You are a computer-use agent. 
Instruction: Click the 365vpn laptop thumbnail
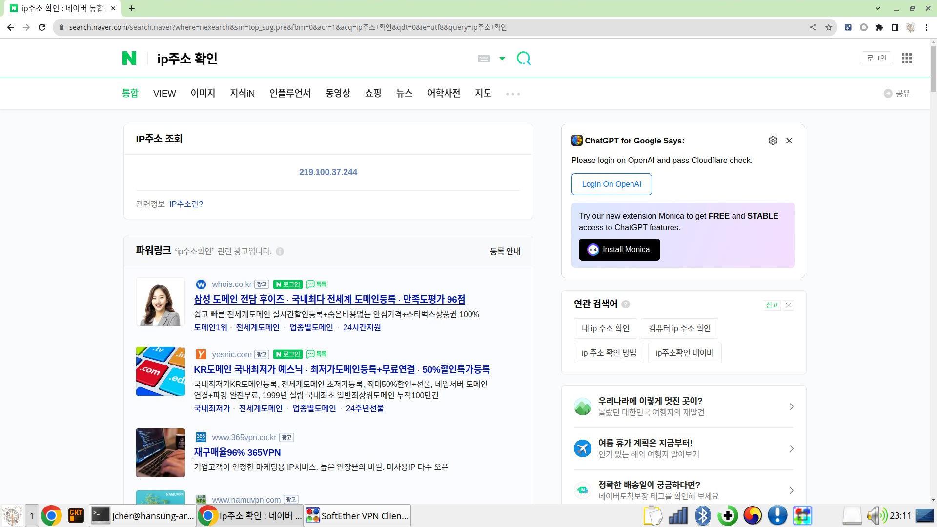click(x=161, y=453)
